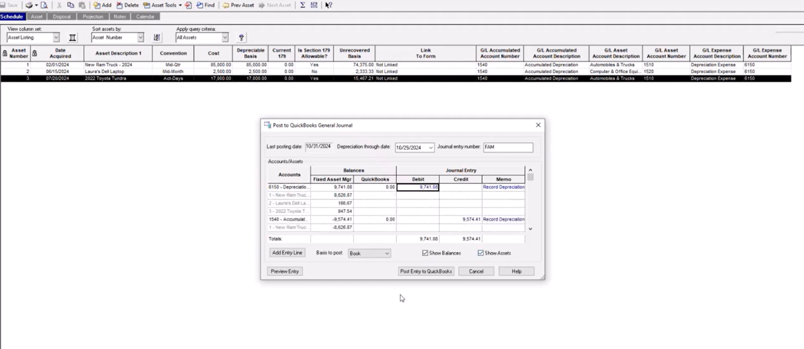Click the Sigma totals icon
Screen dimensions: 804x349
coord(302,5)
